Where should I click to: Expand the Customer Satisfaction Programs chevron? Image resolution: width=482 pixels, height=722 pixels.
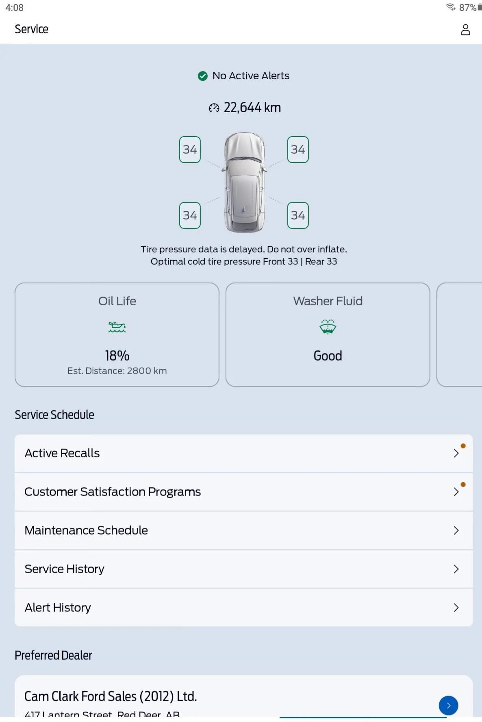coord(456,492)
